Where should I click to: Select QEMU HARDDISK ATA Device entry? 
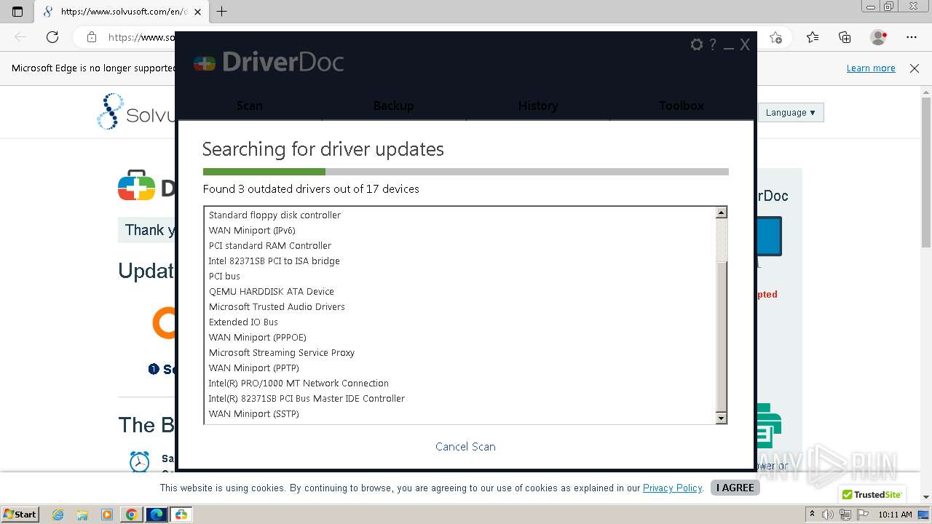click(x=272, y=292)
